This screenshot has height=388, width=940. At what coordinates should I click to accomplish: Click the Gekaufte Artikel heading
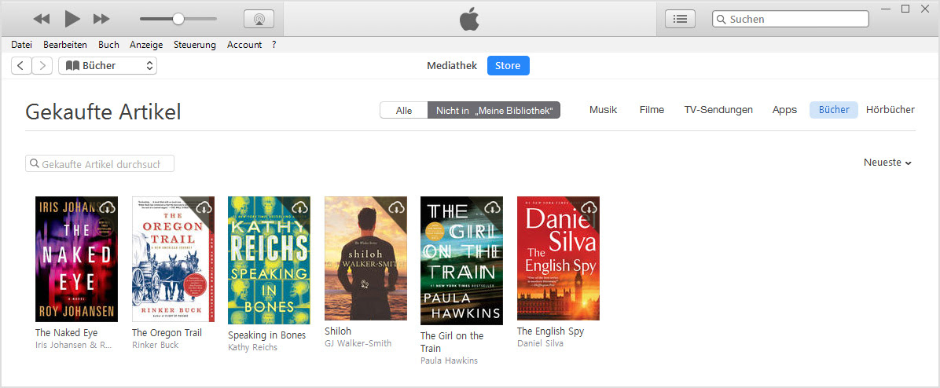pos(103,112)
